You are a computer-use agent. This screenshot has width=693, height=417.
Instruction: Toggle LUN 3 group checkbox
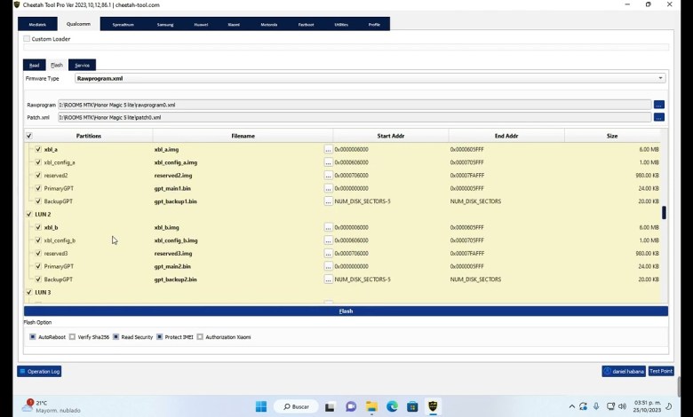click(x=29, y=293)
